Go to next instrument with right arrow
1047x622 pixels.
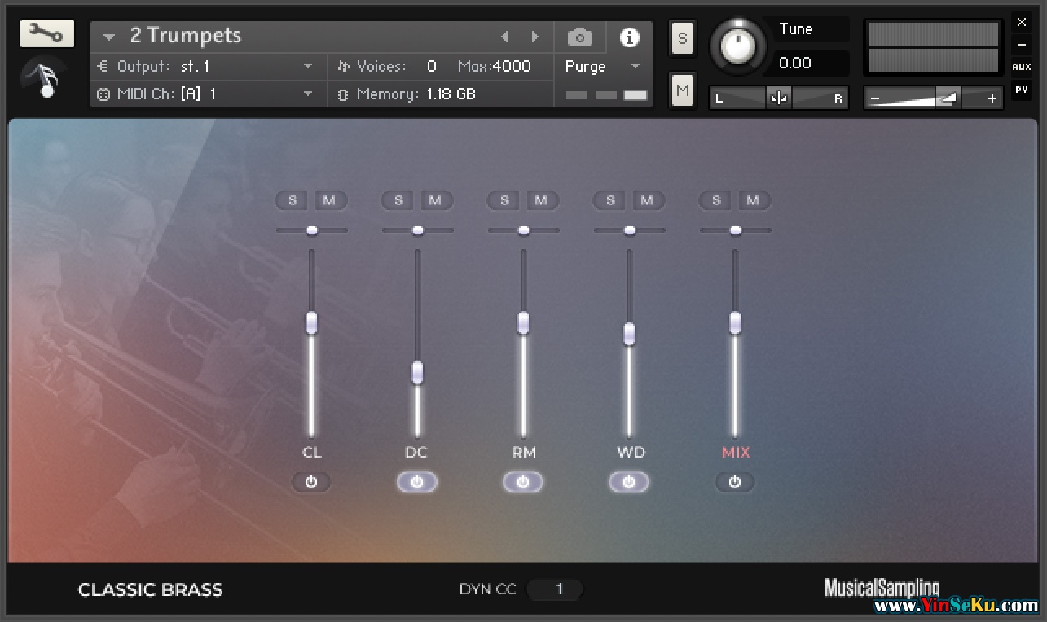click(x=534, y=37)
